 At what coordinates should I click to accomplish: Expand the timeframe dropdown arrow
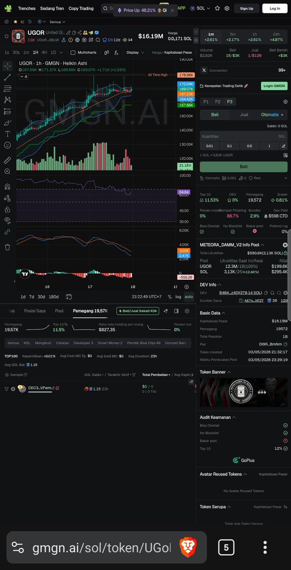(x=61, y=53)
